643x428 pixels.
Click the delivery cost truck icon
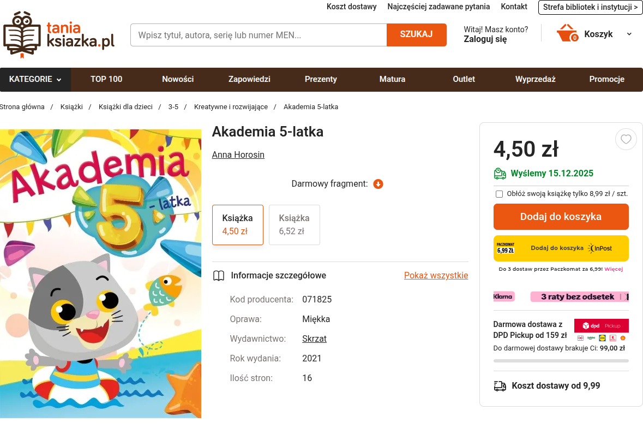pos(500,386)
